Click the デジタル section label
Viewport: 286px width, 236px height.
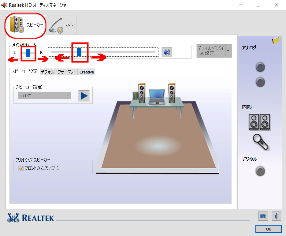249,159
